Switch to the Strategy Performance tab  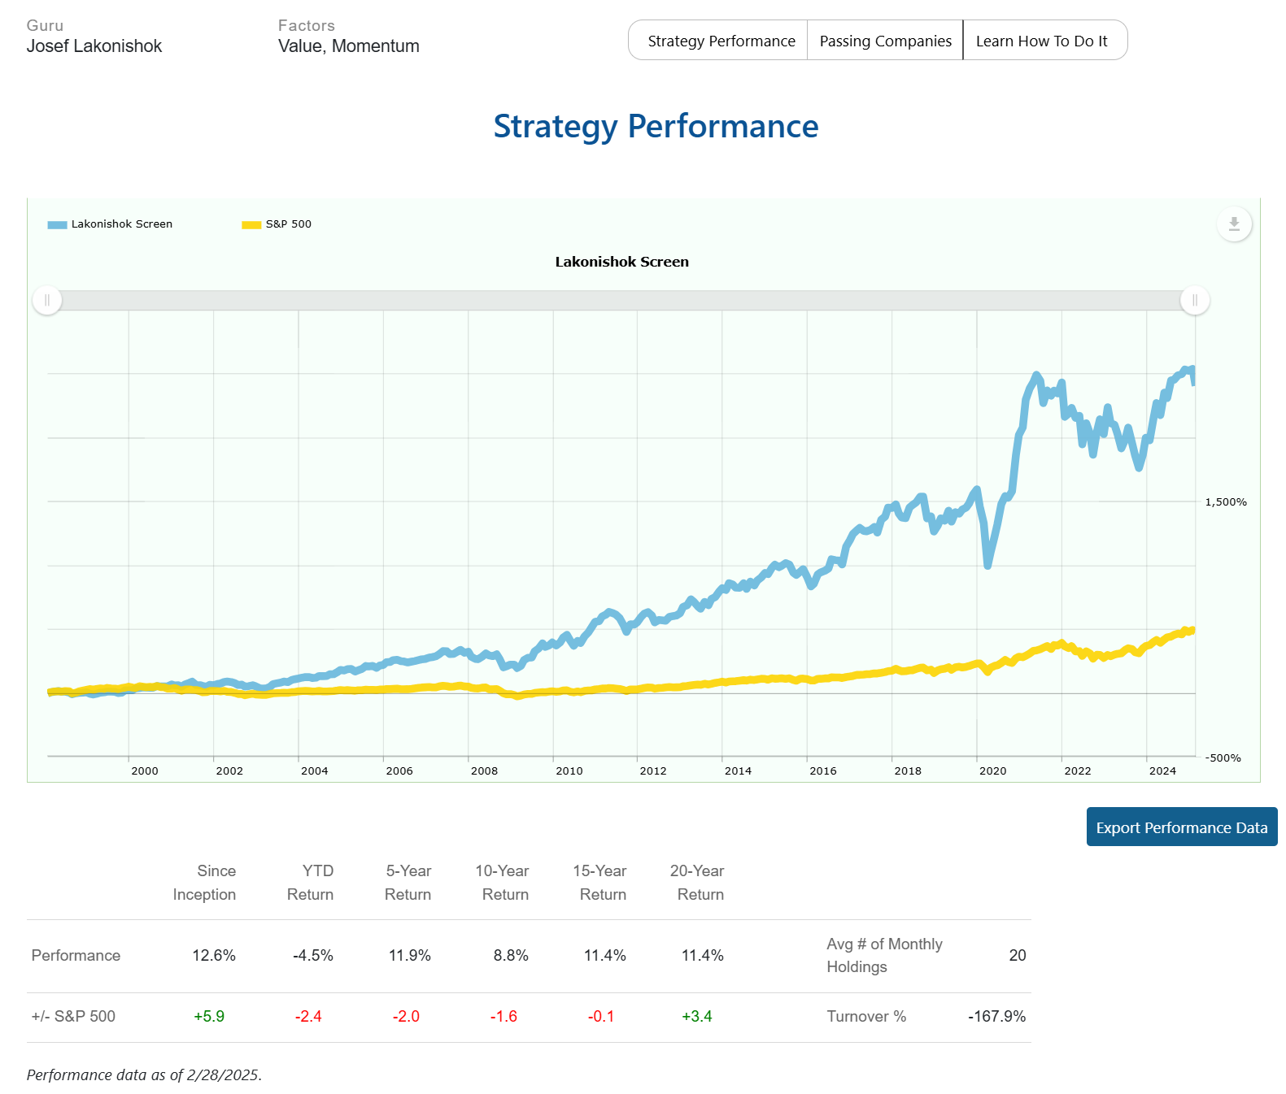(x=721, y=41)
